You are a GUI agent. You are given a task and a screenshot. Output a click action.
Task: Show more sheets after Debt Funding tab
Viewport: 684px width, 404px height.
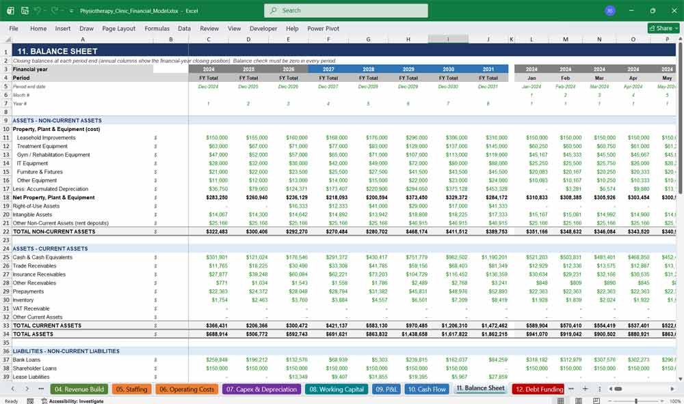click(571, 389)
